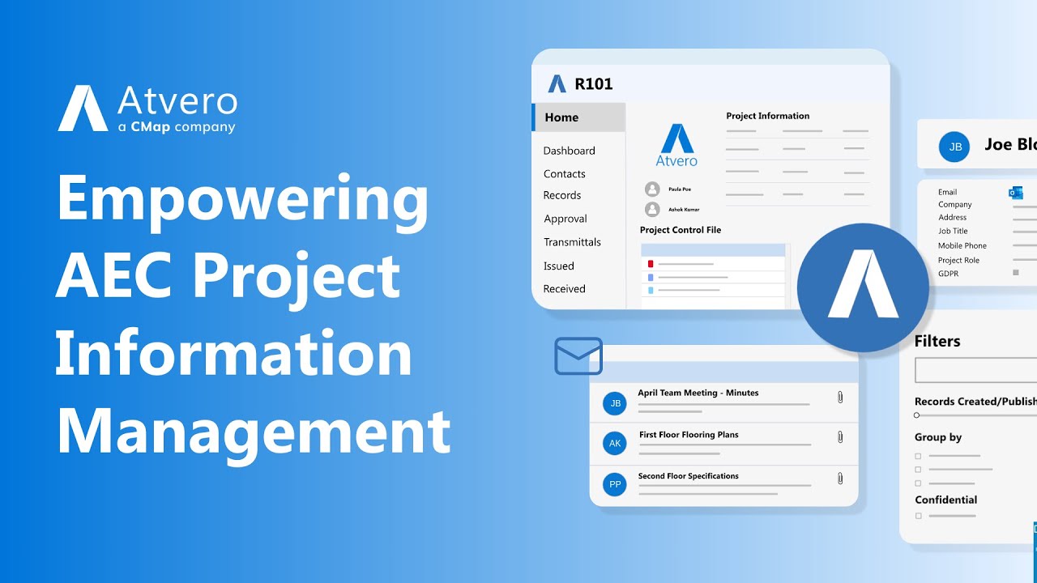Click Ashok Kumar's avatar icon

pyautogui.click(x=652, y=210)
